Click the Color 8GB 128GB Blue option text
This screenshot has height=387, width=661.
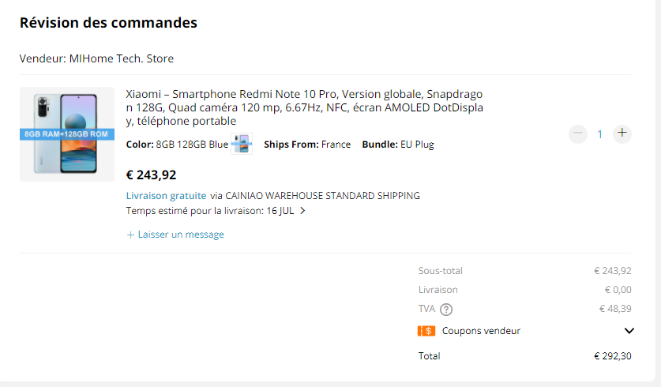[x=177, y=145]
